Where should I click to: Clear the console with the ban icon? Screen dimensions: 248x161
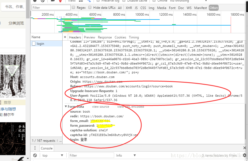tap(35, 156)
